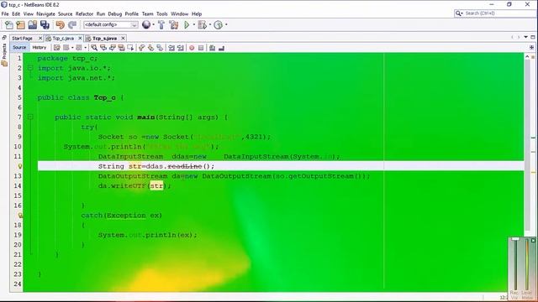Click the Debug Project icon

pos(203,24)
